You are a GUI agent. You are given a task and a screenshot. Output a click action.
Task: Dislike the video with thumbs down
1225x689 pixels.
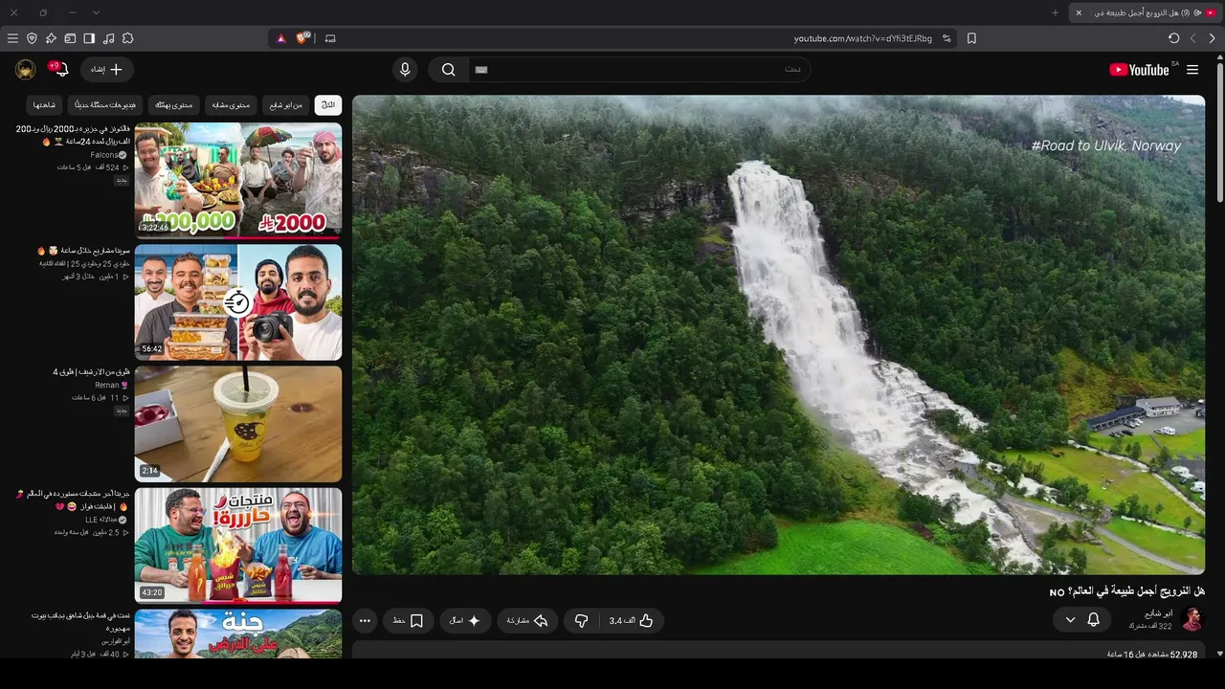[x=581, y=621]
